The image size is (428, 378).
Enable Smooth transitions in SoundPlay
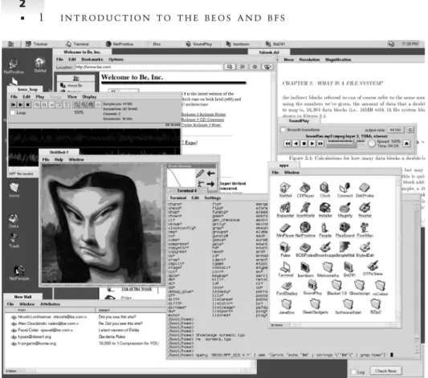(x=283, y=130)
